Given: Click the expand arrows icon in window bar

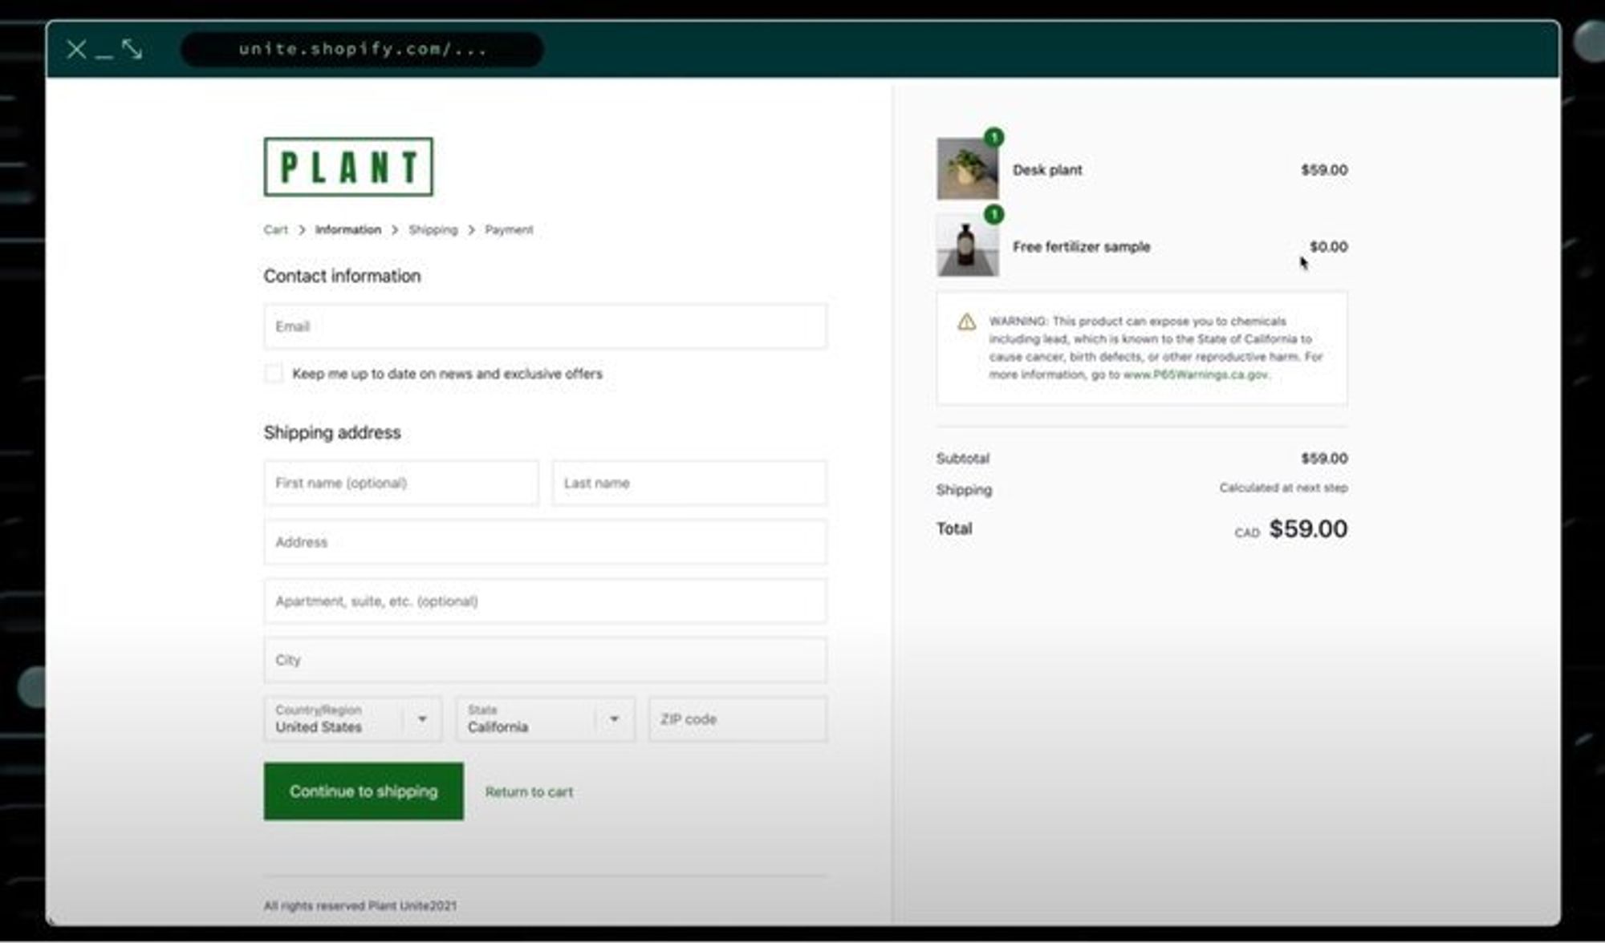Looking at the screenshot, I should coord(132,50).
